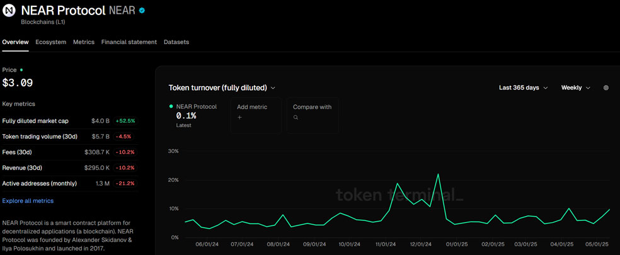Screen dimensions: 620x255
Task: Click the search icon under Compare with
Action: tap(296, 117)
